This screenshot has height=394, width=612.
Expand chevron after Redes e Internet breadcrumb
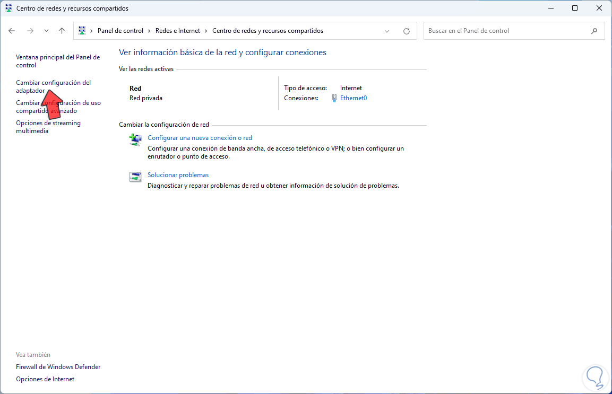pyautogui.click(x=206, y=31)
